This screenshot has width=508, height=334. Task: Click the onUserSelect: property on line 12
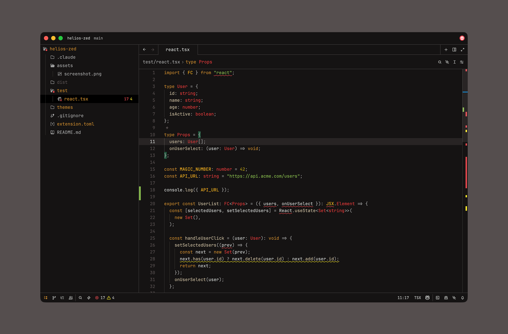point(186,148)
